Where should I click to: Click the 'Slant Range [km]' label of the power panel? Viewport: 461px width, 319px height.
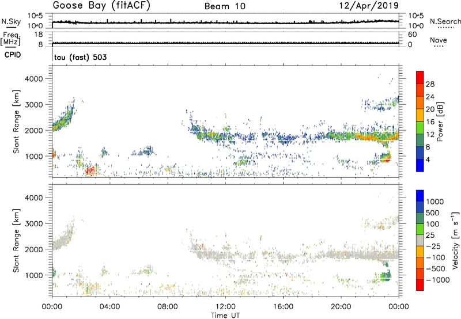click(16, 121)
